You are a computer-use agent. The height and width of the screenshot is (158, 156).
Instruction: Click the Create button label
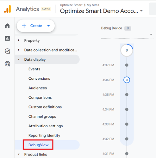[36, 26]
